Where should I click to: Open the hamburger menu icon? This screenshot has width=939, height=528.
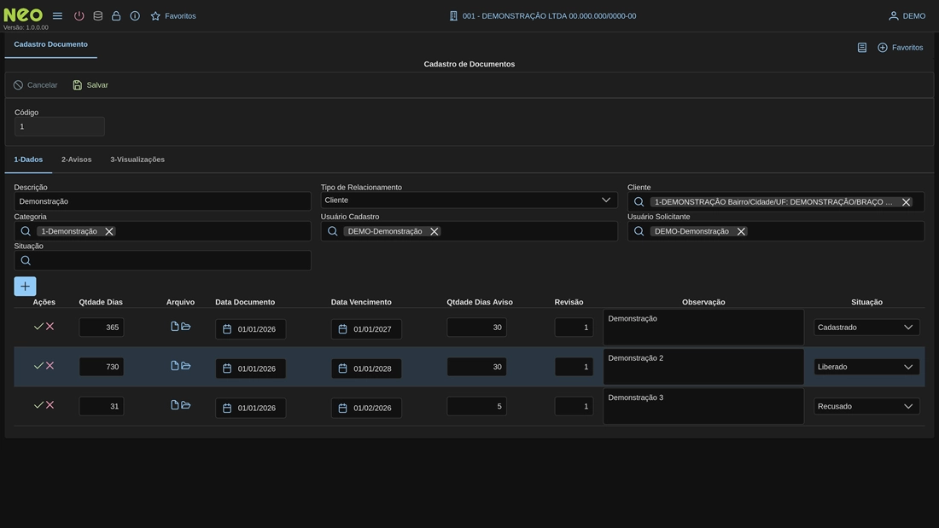click(57, 16)
